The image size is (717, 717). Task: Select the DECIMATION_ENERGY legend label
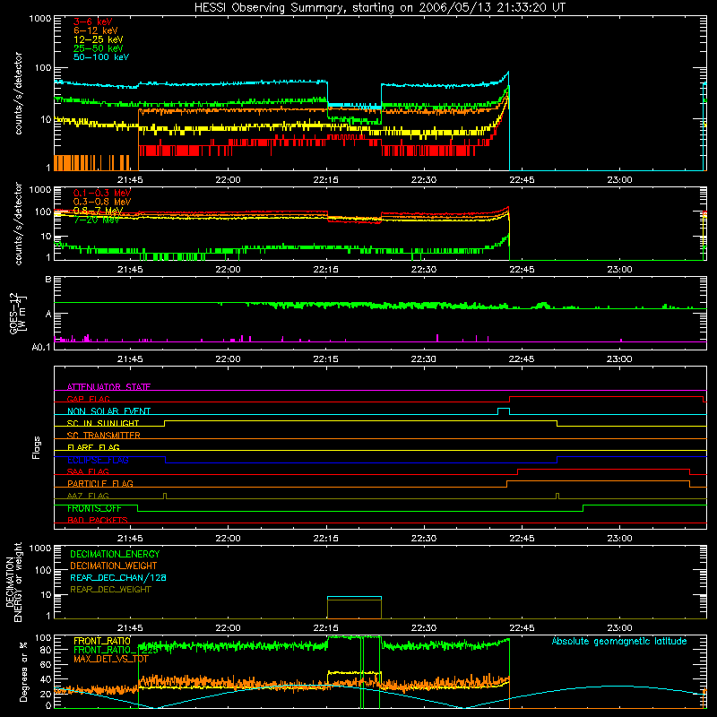(115, 554)
